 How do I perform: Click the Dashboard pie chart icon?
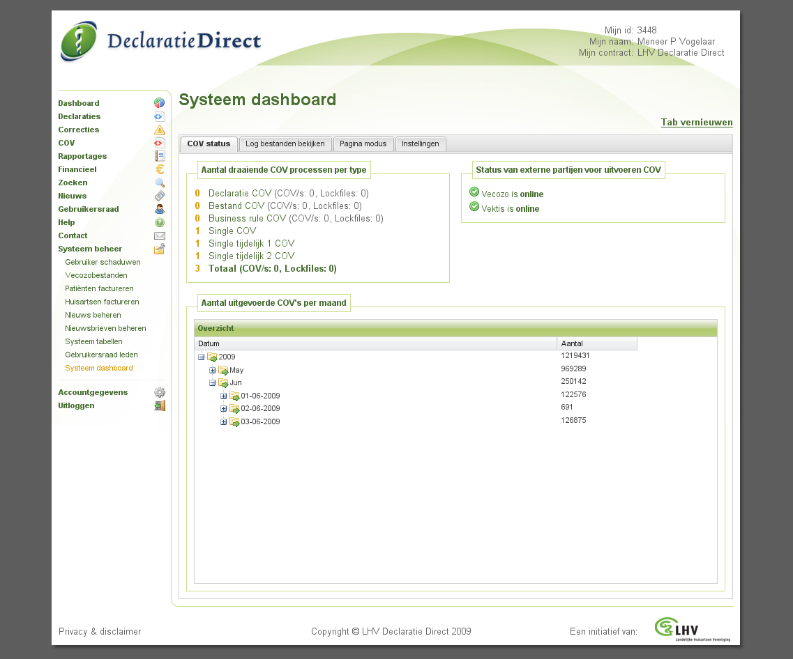coord(159,103)
